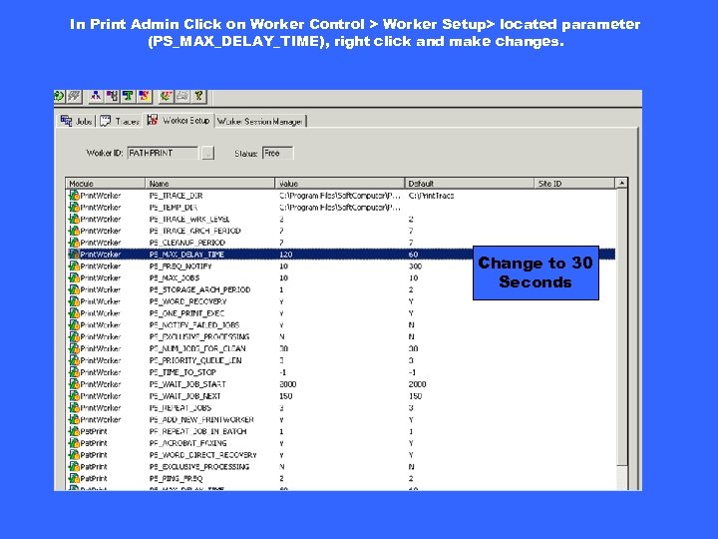Click the green-red arrows toolbar icon

pos(166,96)
